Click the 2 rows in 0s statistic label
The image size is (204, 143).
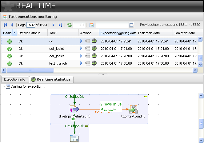click(x=111, y=104)
